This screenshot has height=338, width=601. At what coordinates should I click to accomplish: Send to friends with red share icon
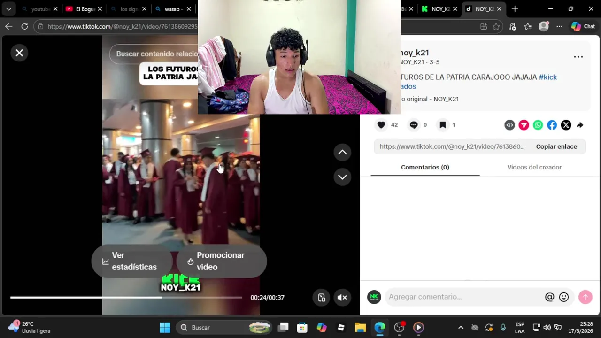click(x=524, y=125)
